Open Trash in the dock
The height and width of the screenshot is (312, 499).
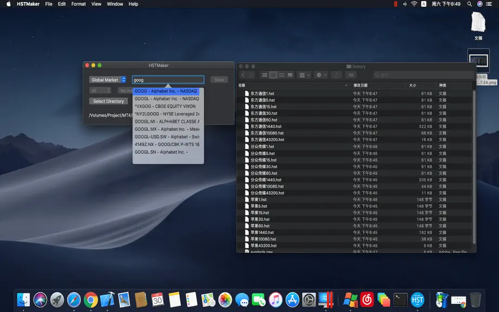[475, 300]
